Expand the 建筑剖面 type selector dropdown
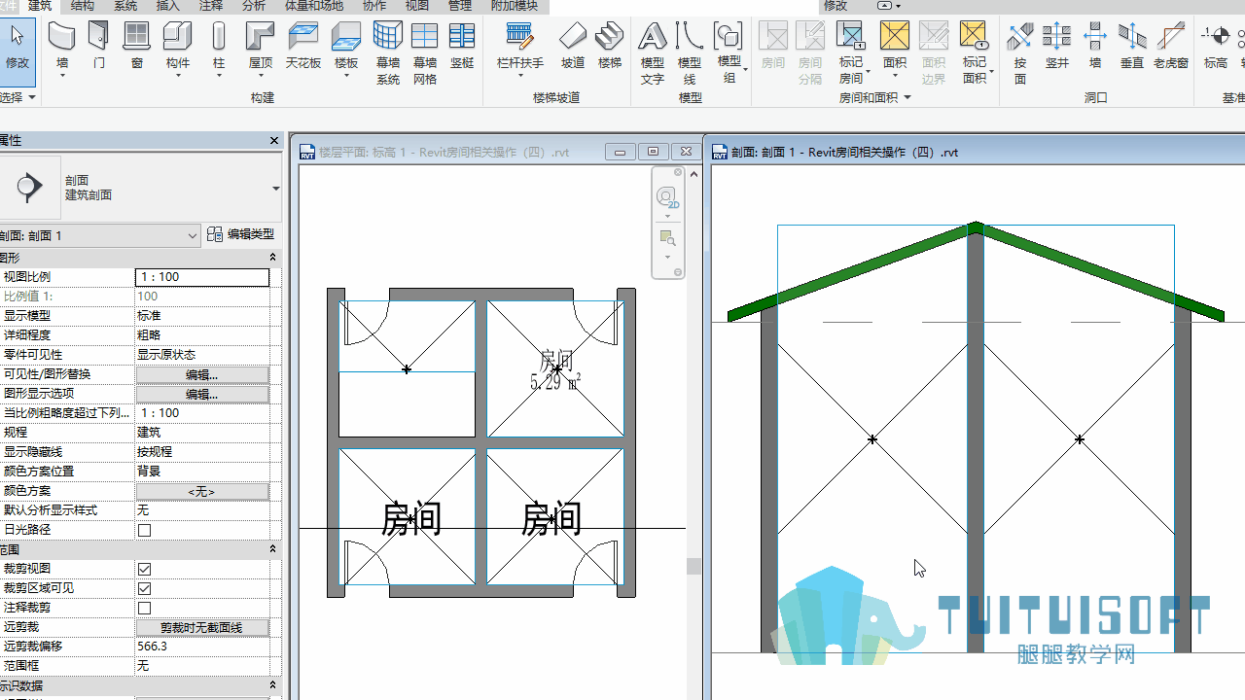This screenshot has height=700, width=1245. point(276,189)
